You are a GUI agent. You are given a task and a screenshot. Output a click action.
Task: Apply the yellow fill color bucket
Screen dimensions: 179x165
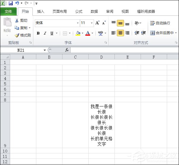tap(78, 33)
